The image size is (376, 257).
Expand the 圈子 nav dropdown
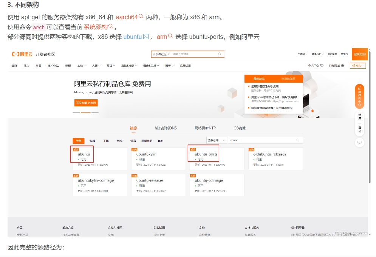click(x=169, y=66)
